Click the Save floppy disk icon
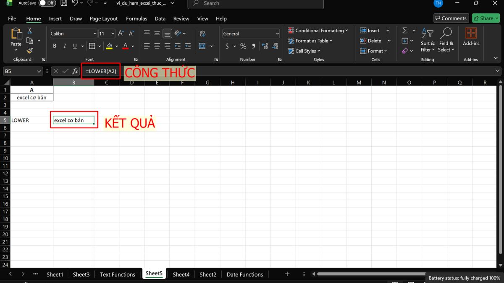The height and width of the screenshot is (283, 504). pos(64,3)
